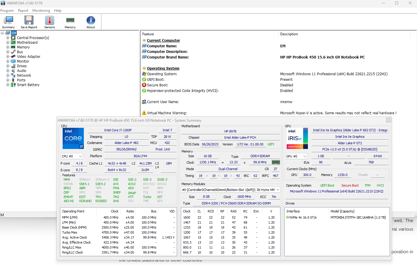Click the HP 8978 motherboard field

(x=230, y=132)
